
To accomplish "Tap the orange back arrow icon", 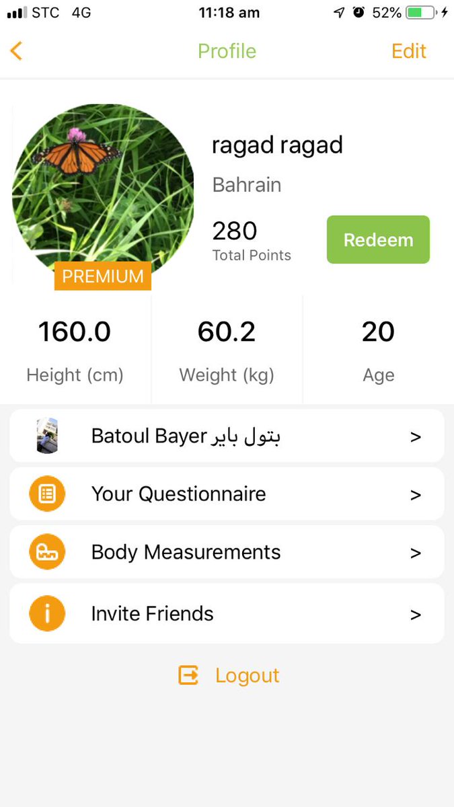I will point(16,50).
